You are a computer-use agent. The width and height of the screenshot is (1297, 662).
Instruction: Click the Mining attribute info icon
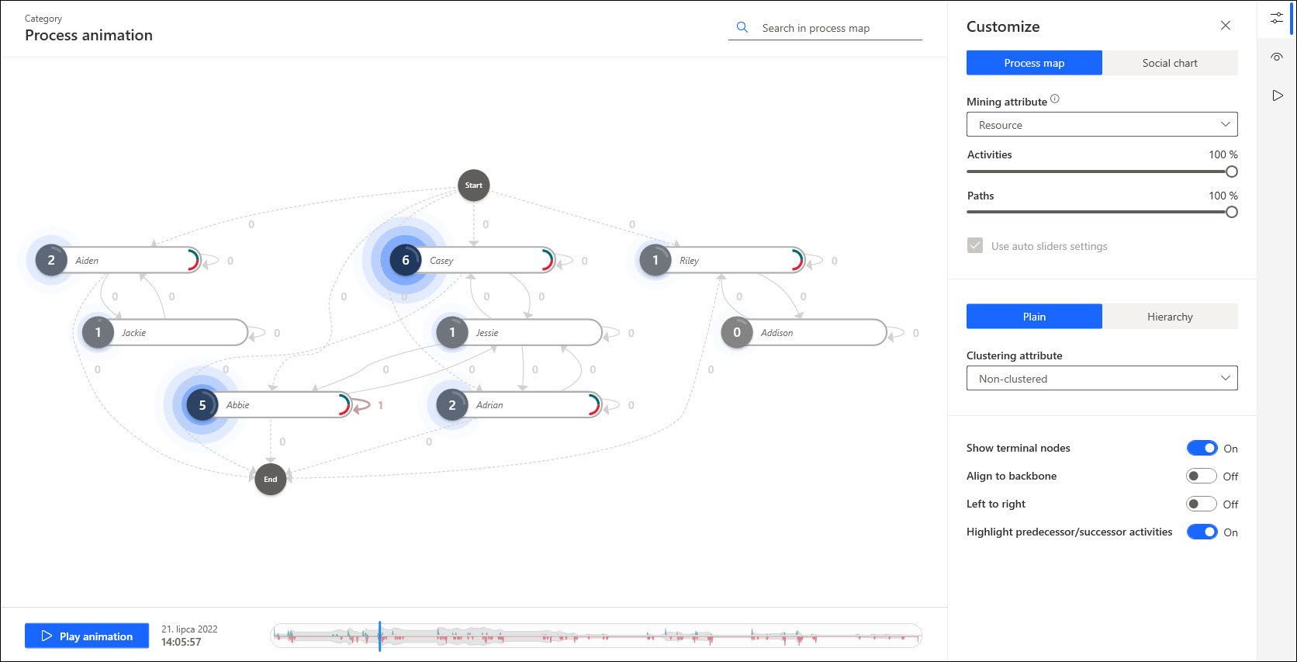point(1054,99)
